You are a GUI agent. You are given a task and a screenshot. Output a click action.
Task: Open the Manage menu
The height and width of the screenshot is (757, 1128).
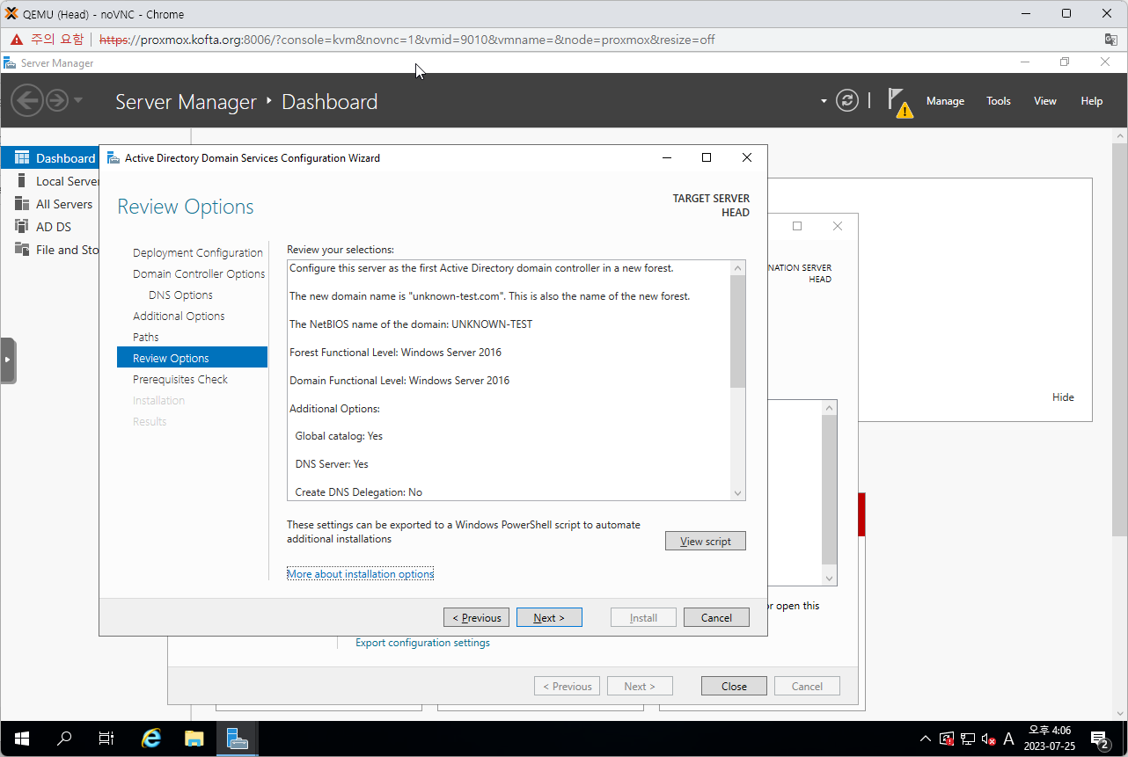pos(945,101)
